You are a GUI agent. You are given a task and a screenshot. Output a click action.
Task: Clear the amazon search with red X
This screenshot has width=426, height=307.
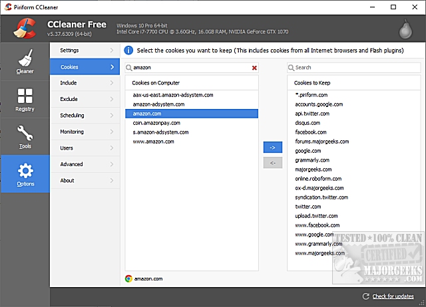tap(254, 68)
